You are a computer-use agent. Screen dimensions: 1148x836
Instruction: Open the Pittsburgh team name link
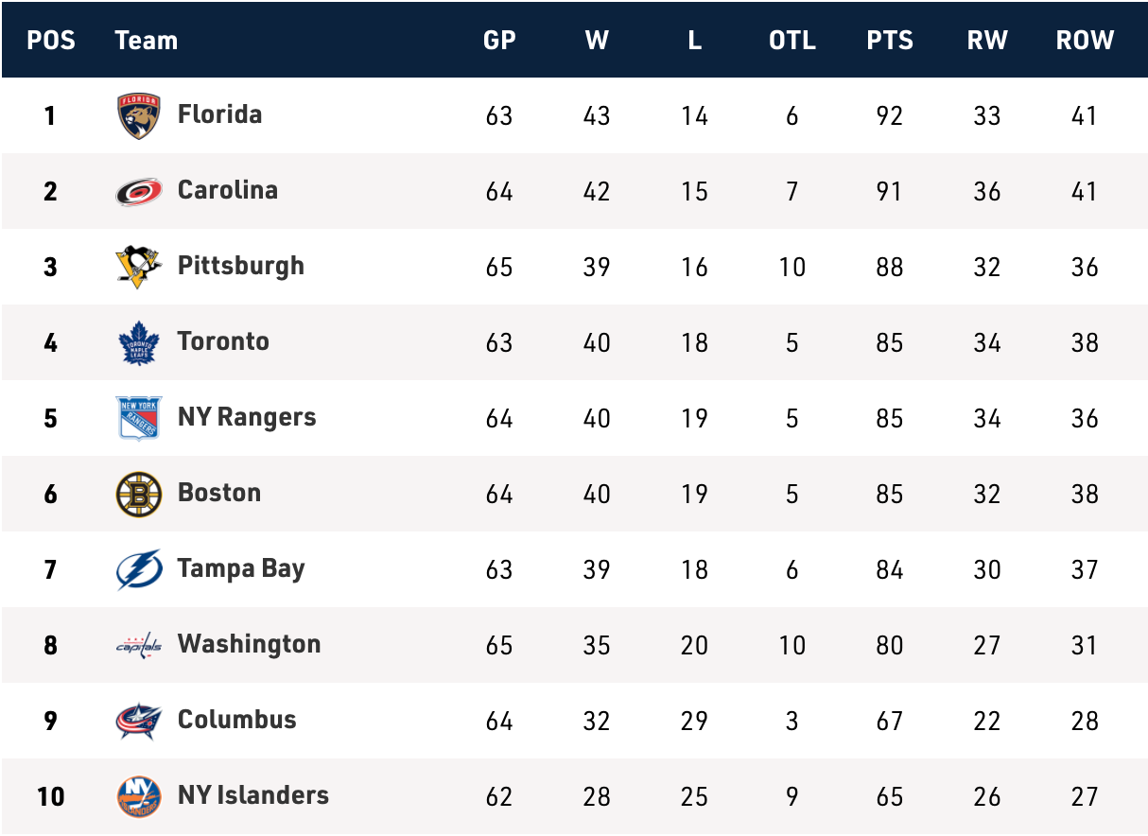point(241,266)
